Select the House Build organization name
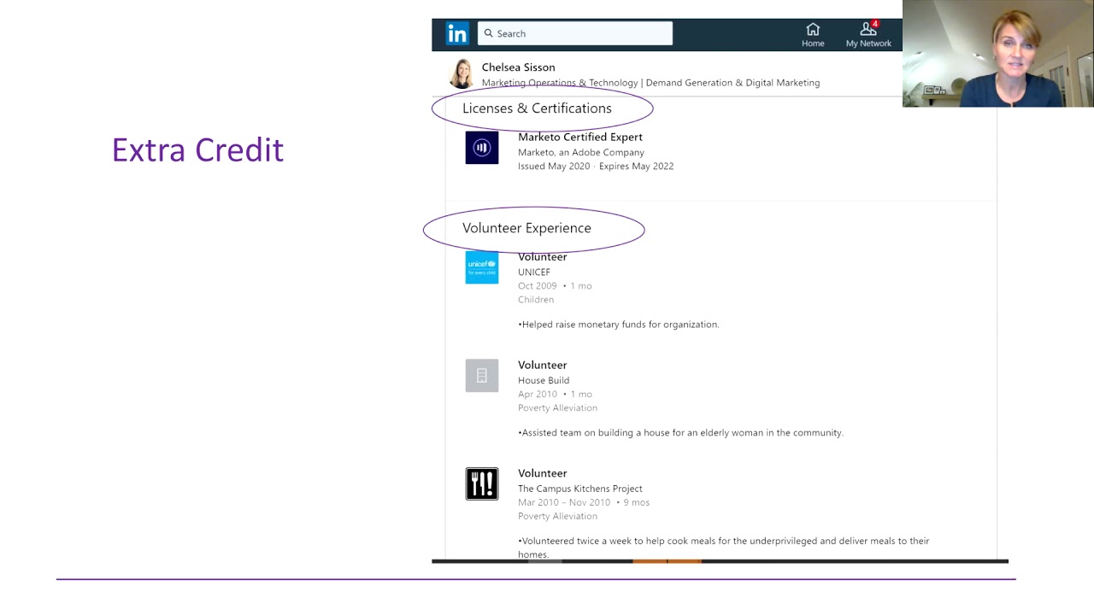Image resolution: width=1094 pixels, height=615 pixels. pos(544,380)
